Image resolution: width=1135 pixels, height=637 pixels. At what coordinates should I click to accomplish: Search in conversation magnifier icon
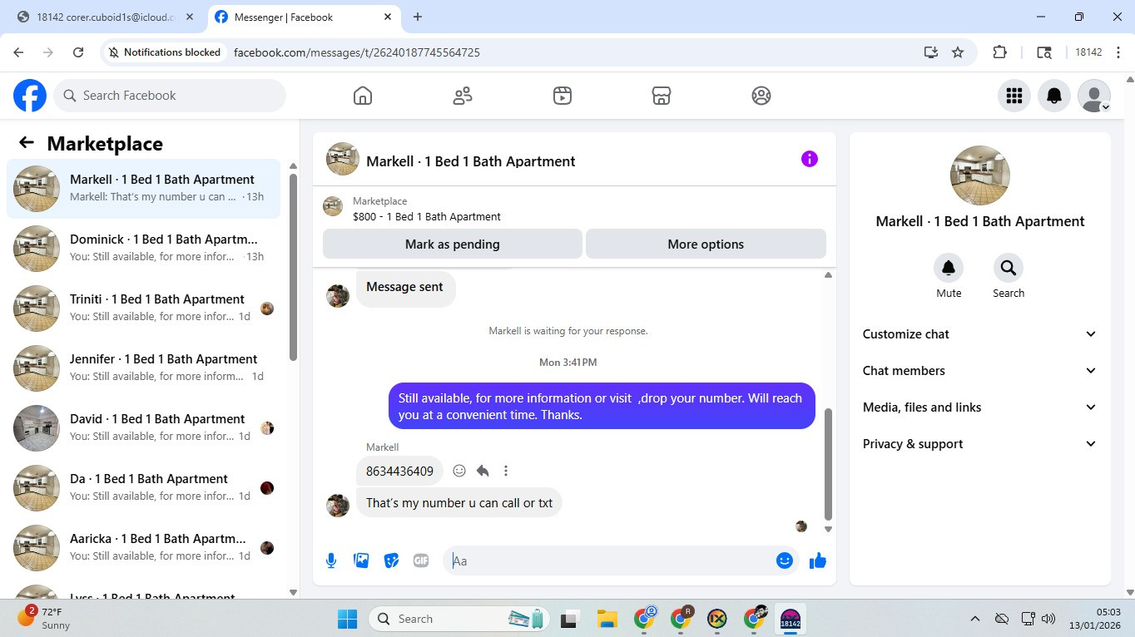[x=1009, y=268]
